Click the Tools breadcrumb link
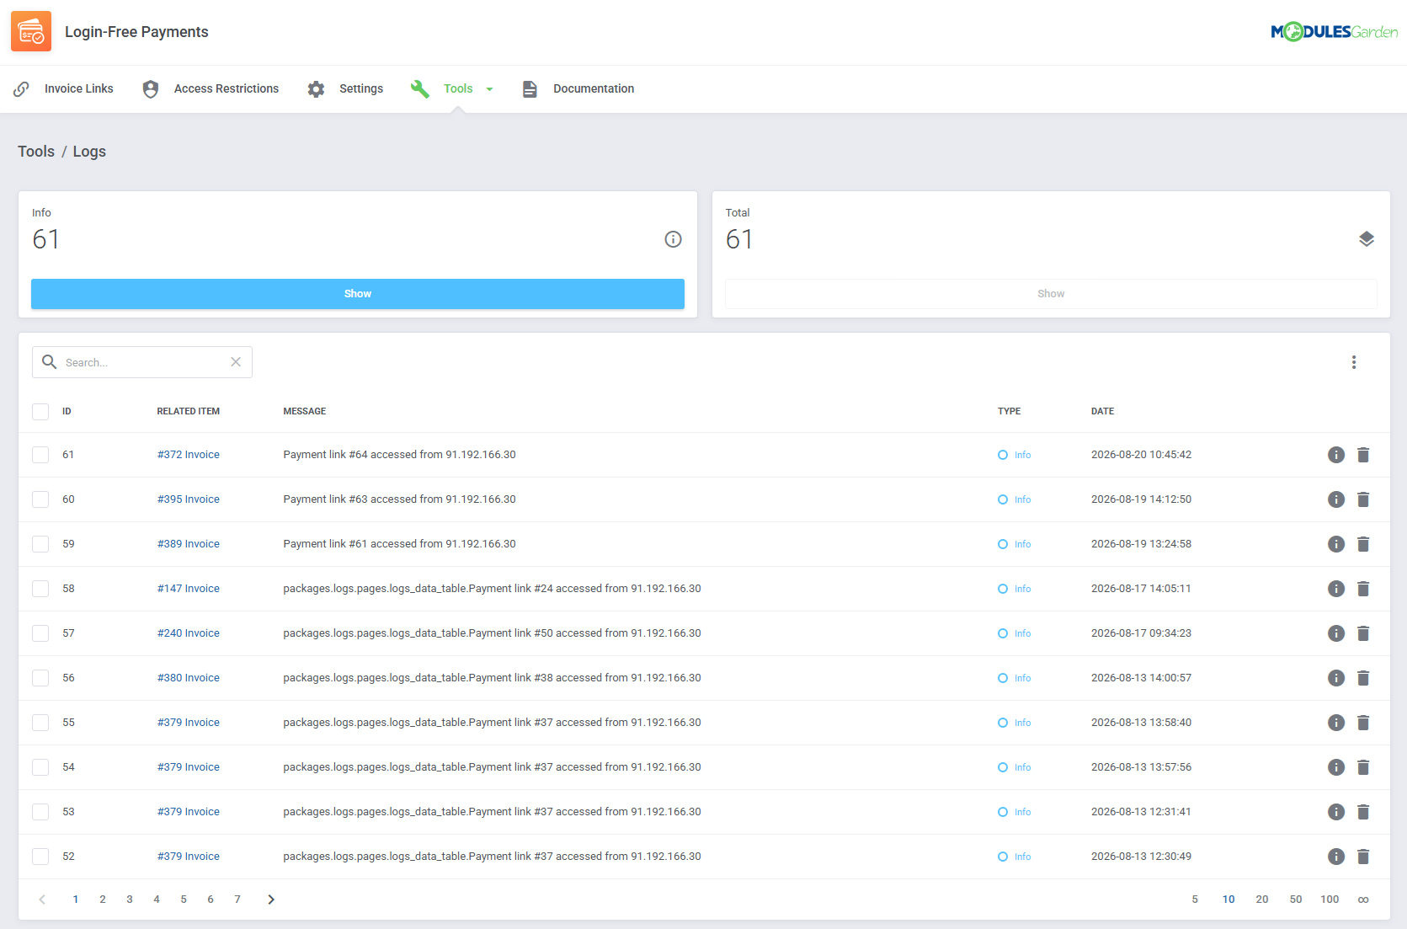This screenshot has width=1407, height=929. pos(36,152)
